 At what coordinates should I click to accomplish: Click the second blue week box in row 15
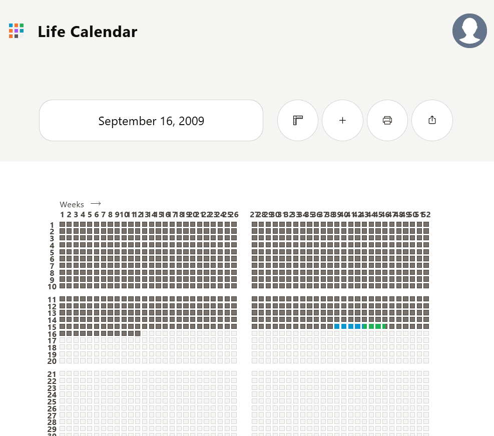point(344,326)
